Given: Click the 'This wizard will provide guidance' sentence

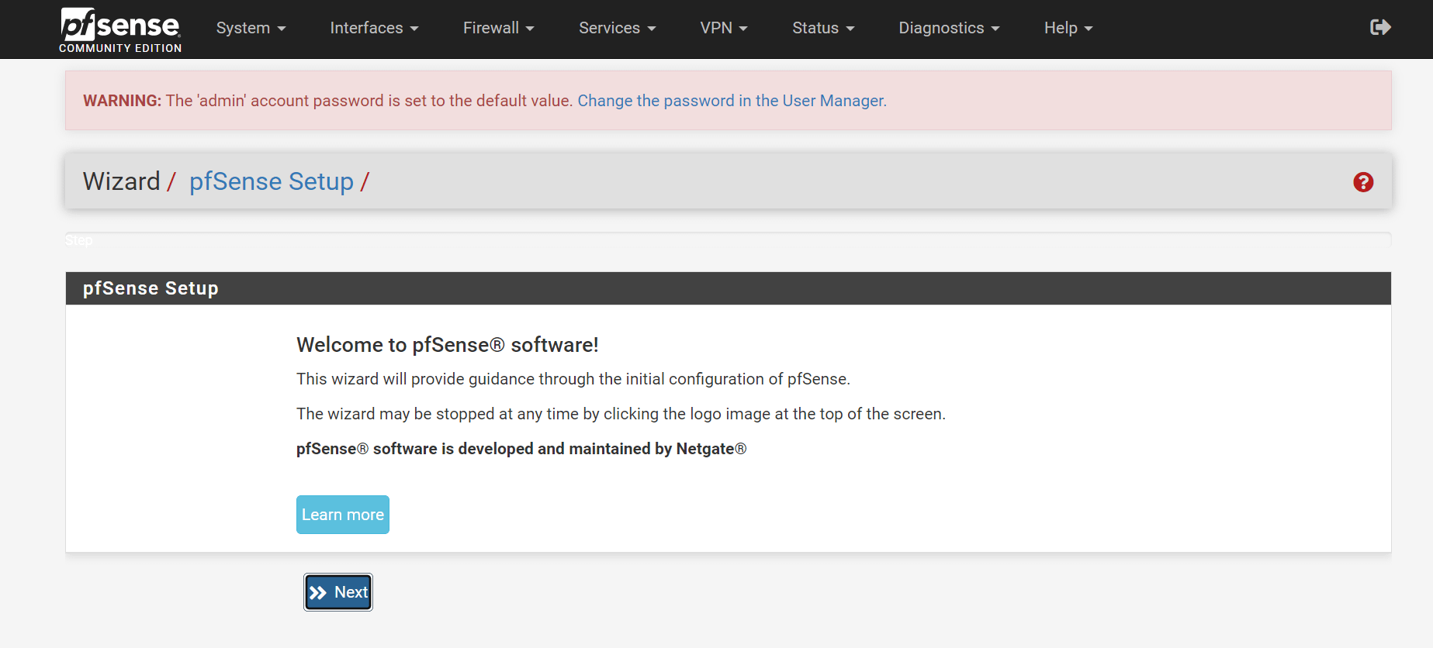Looking at the screenshot, I should [x=573, y=379].
